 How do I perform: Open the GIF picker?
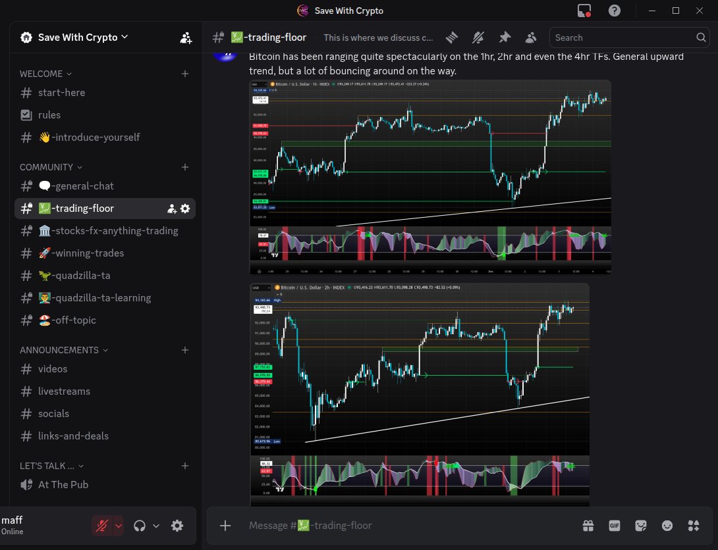pos(614,526)
